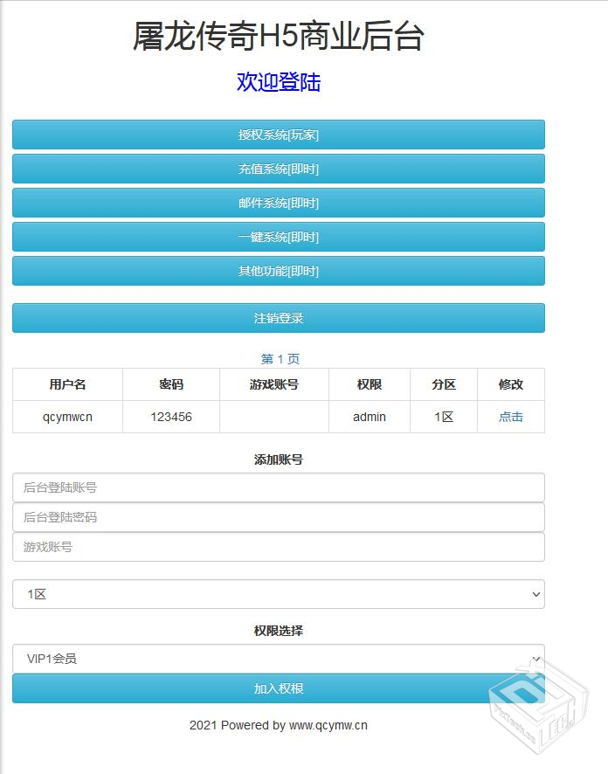The image size is (608, 774).
Task: Expand the 其他功能[即时] section
Action: point(278,271)
